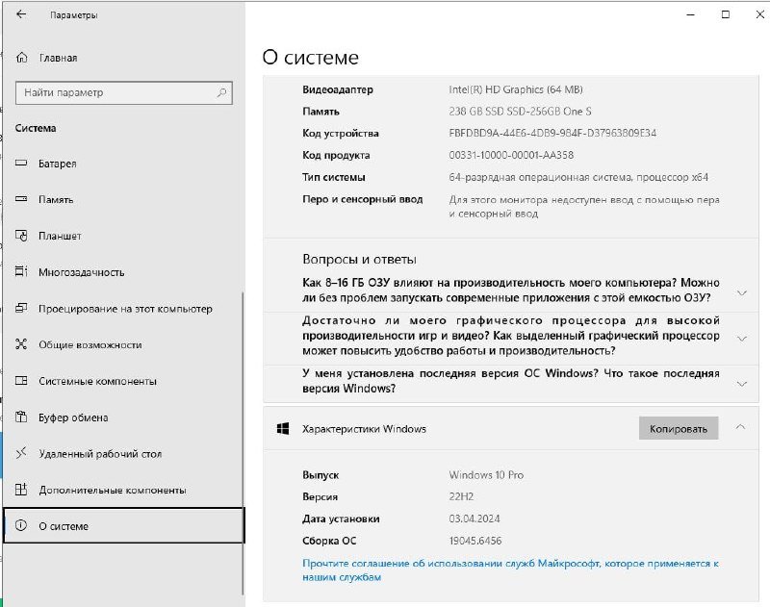770x607 pixels.
Task: Click the Проецирование на этот компьютер icon
Action: click(21, 308)
